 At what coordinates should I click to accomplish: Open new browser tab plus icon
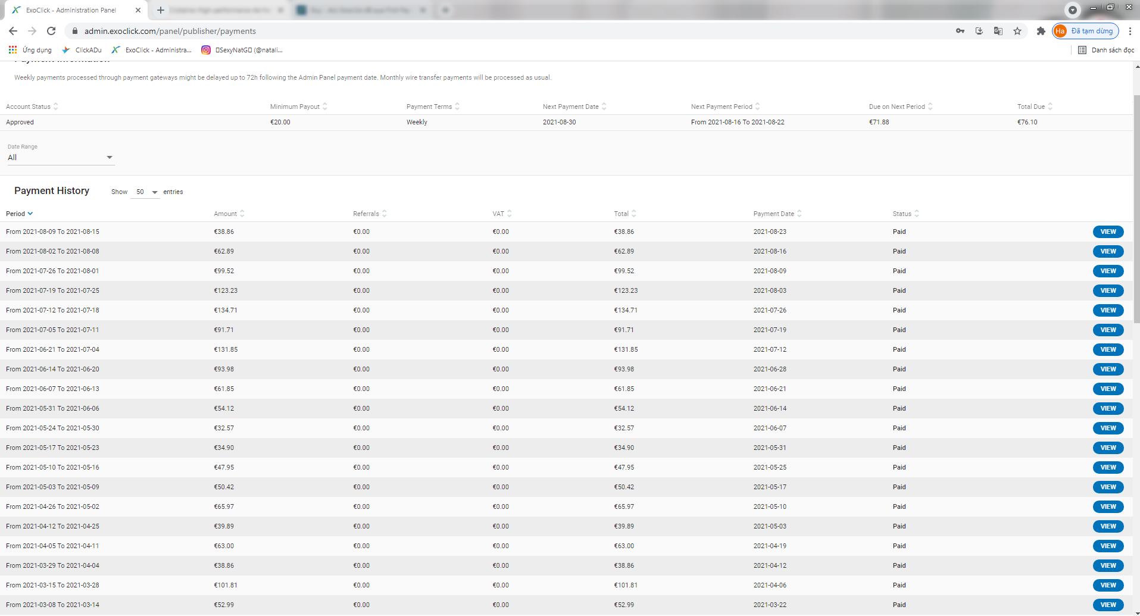point(161,10)
